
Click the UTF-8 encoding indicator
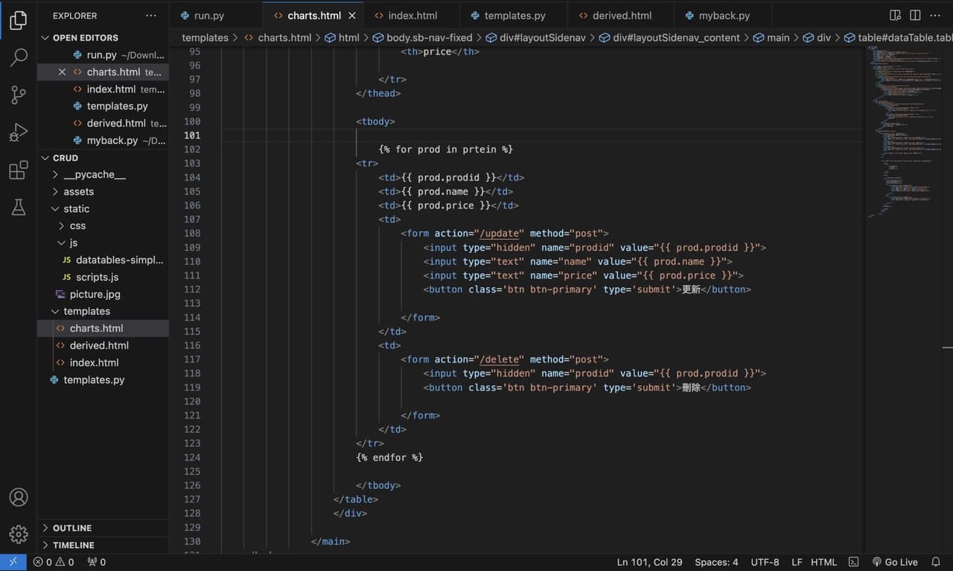point(765,561)
